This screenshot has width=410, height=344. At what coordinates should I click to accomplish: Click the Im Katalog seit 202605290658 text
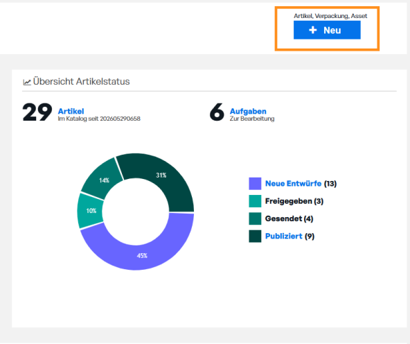tap(99, 119)
